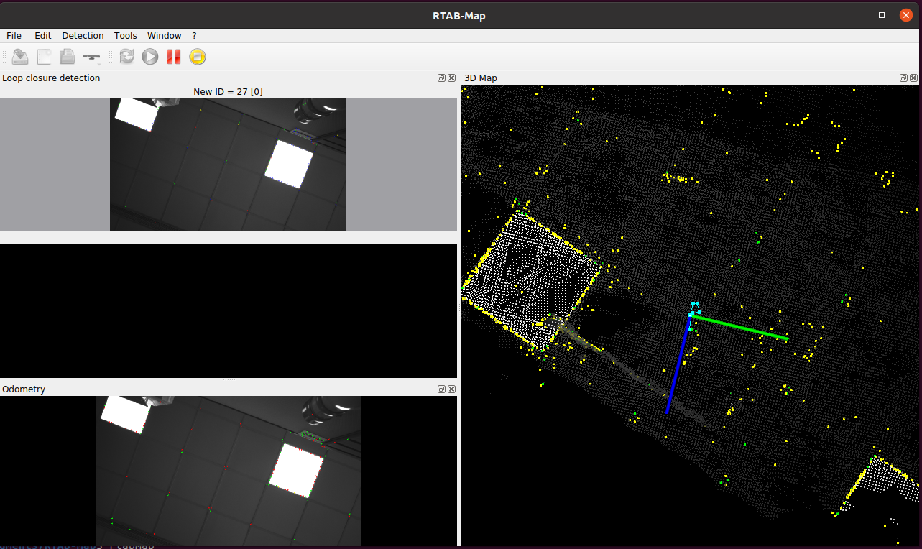This screenshot has height=549, width=922.
Task: Open the source sensor selection dropdown
Action: (92, 57)
